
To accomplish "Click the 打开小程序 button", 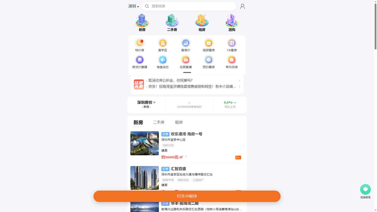I will pos(187,196).
